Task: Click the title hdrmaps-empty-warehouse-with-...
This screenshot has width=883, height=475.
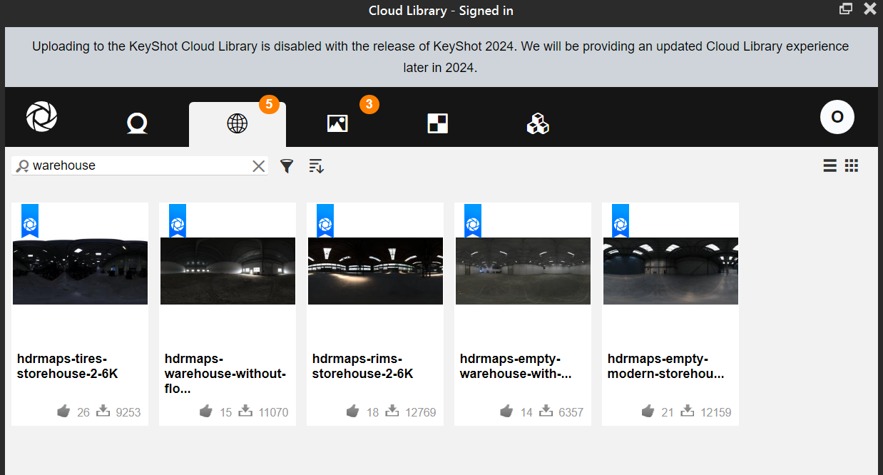Action: click(x=516, y=366)
